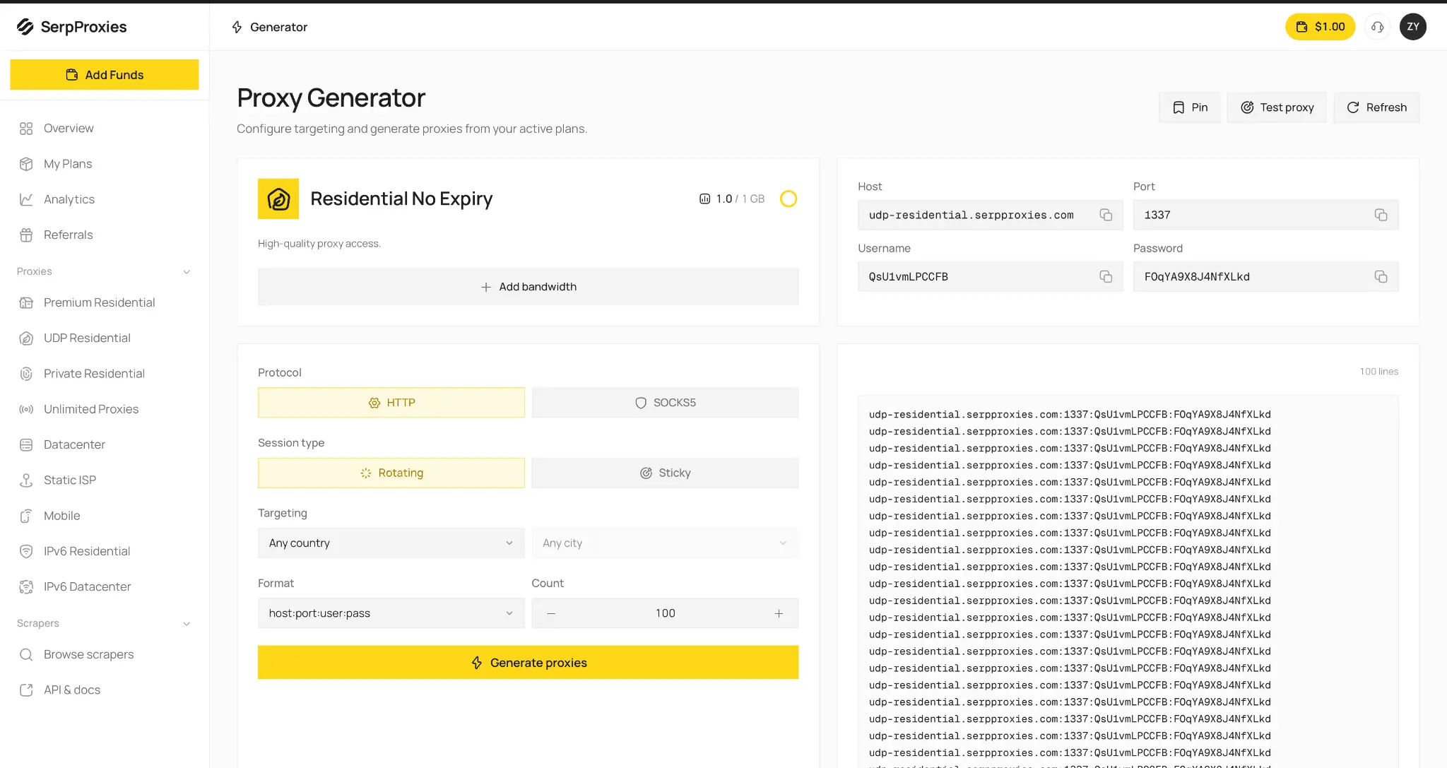Open the Any country dropdown

click(391, 543)
